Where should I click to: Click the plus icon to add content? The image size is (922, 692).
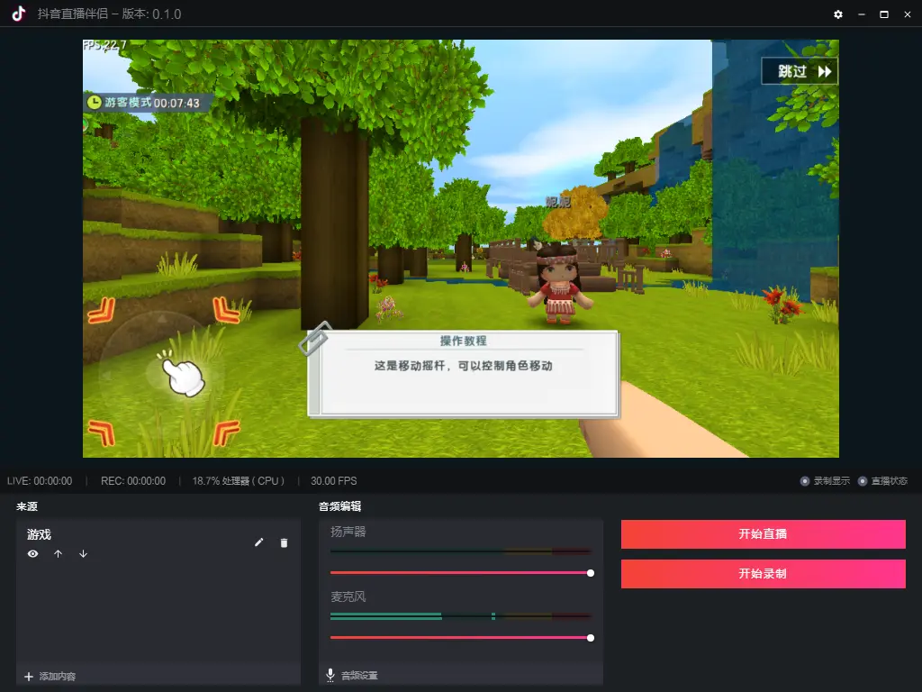tap(28, 677)
